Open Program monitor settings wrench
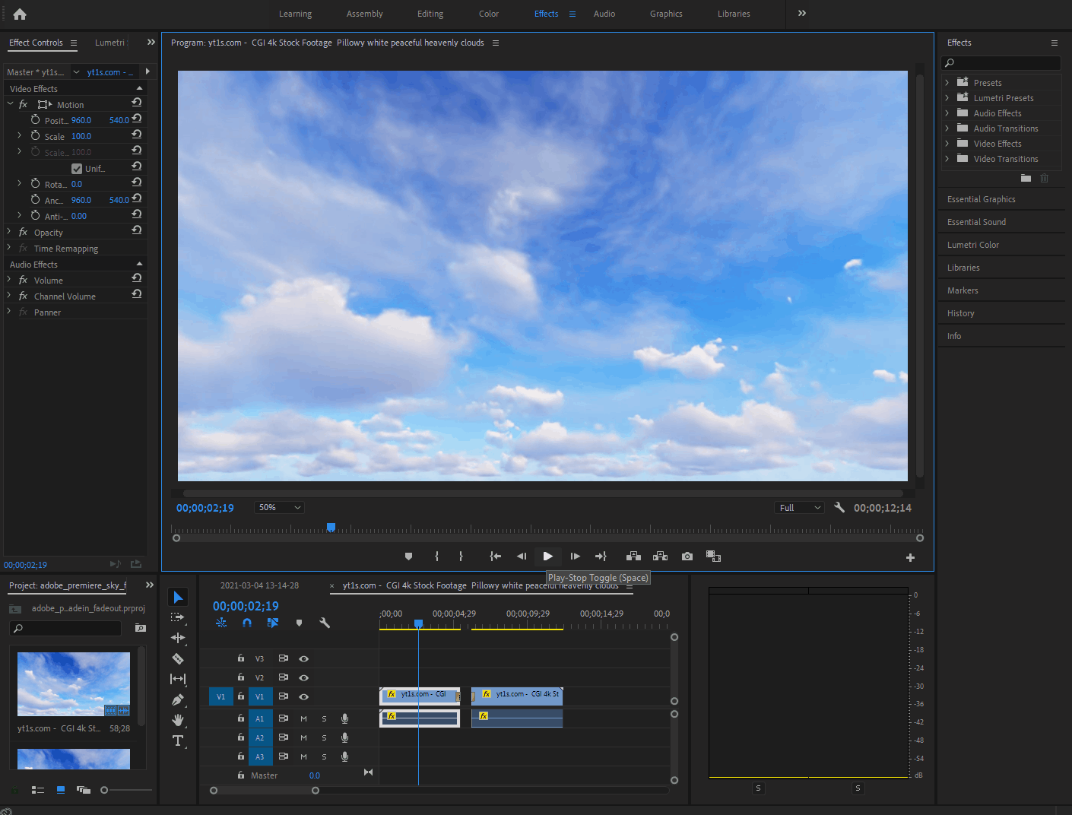Screen dimensions: 1072x815 [x=839, y=507]
